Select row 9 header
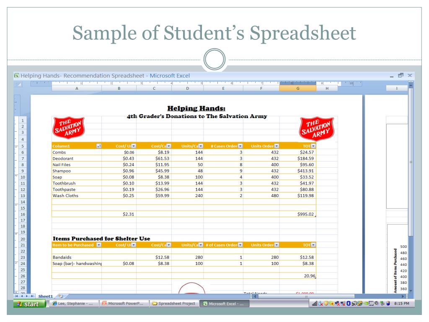The image size is (429, 322). 23,171
